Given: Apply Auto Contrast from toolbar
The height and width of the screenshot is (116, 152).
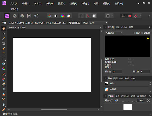Looking at the screenshot, I should (56, 16).
